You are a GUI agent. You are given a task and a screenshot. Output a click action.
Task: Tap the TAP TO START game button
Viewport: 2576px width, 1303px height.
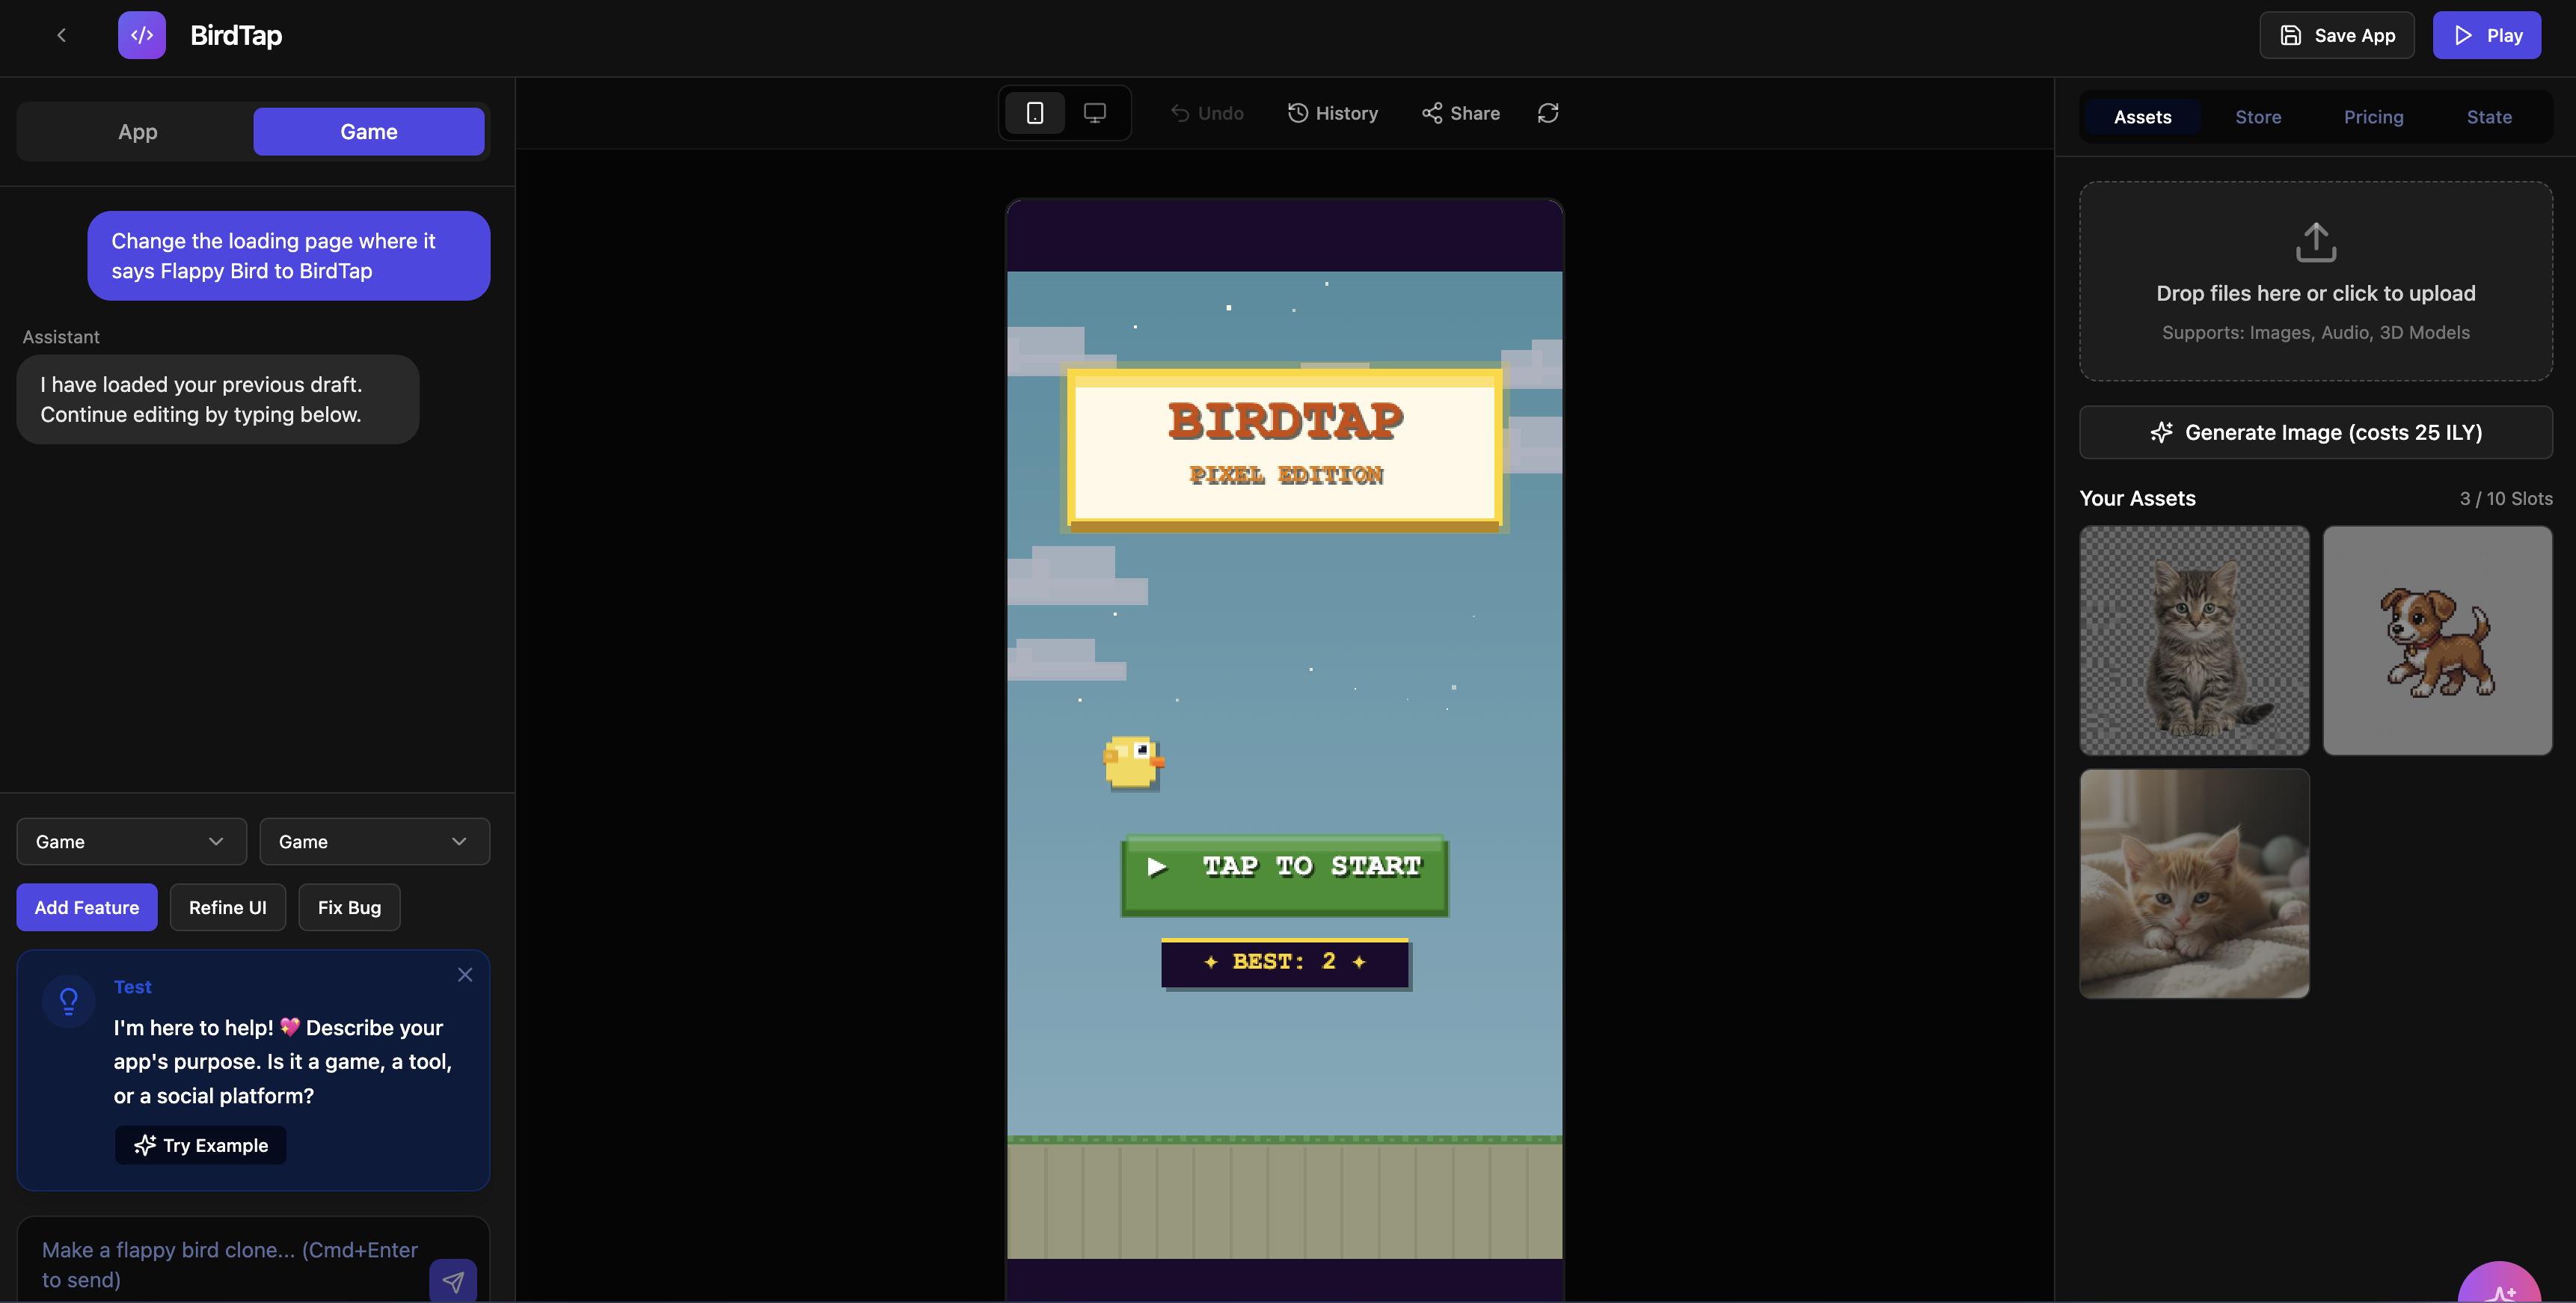pyautogui.click(x=1285, y=875)
